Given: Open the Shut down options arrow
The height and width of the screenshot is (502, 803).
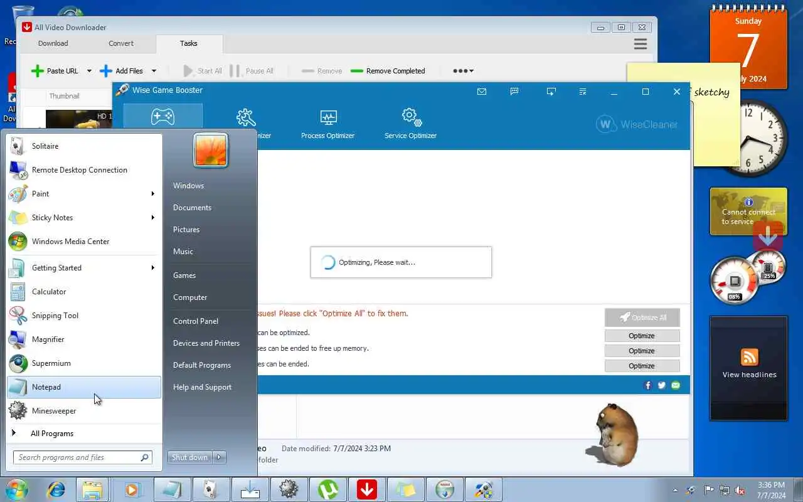Looking at the screenshot, I should click(220, 457).
